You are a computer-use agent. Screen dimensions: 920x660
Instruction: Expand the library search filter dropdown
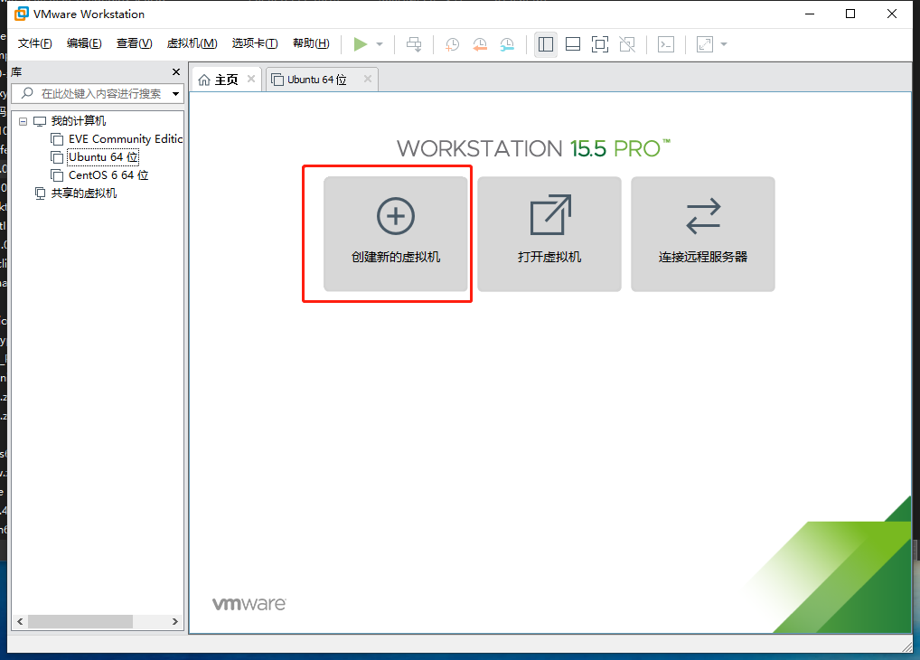(175, 94)
